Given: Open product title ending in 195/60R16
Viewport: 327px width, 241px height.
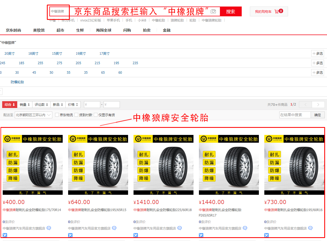Looking at the screenshot, I should tap(293, 210).
